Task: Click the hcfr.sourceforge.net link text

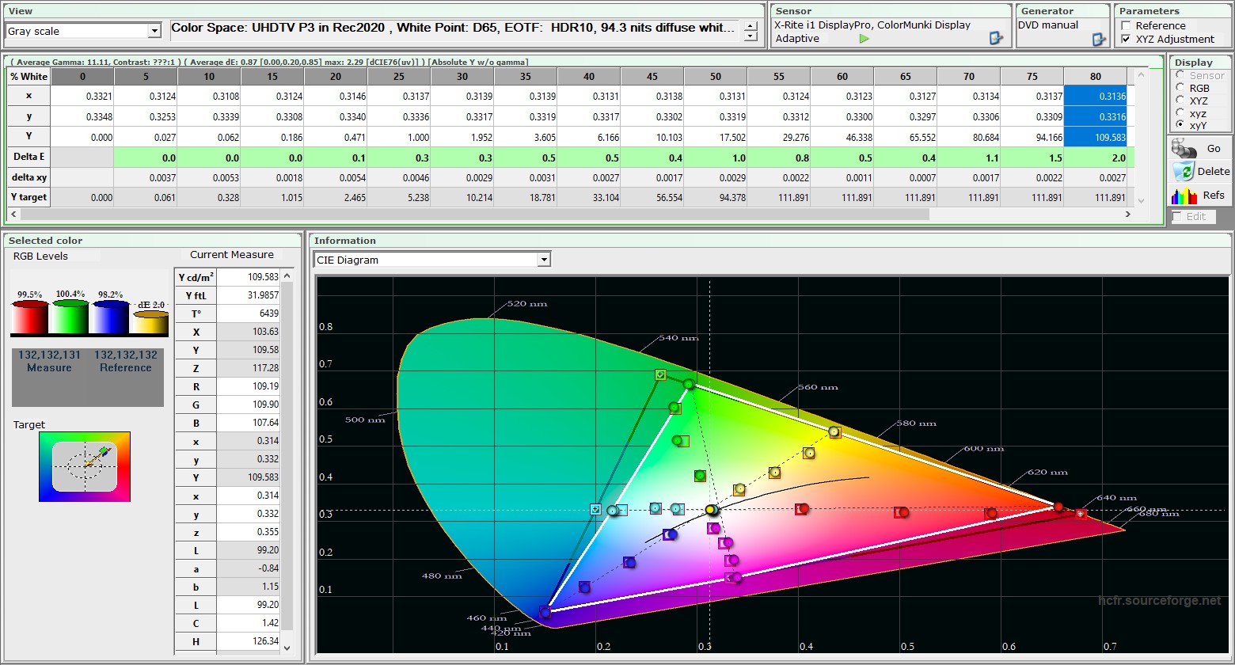Action: pyautogui.click(x=1159, y=601)
